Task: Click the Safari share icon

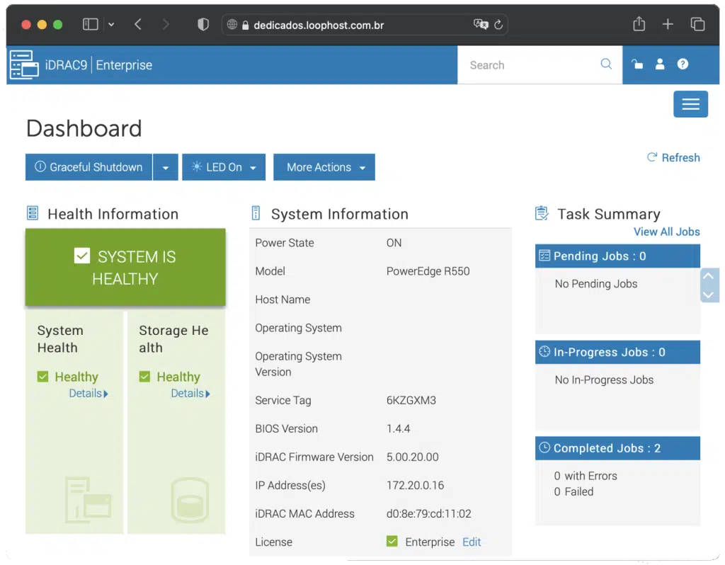Action: click(x=639, y=23)
